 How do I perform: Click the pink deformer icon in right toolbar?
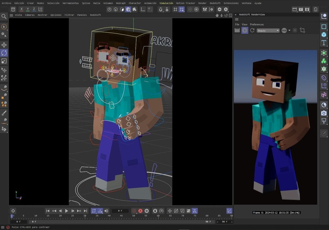point(324,95)
